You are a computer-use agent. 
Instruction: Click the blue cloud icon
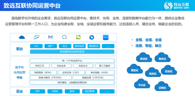coord(22,37)
